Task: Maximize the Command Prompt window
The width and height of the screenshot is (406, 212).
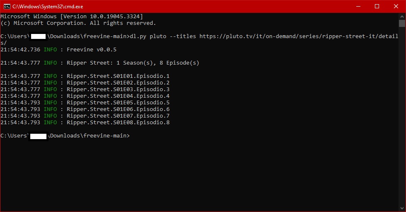Action: tap(377, 6)
